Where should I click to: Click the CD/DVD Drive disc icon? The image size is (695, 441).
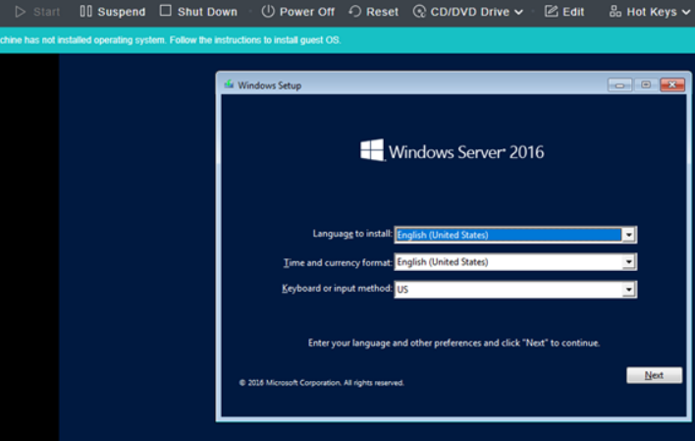click(x=420, y=12)
